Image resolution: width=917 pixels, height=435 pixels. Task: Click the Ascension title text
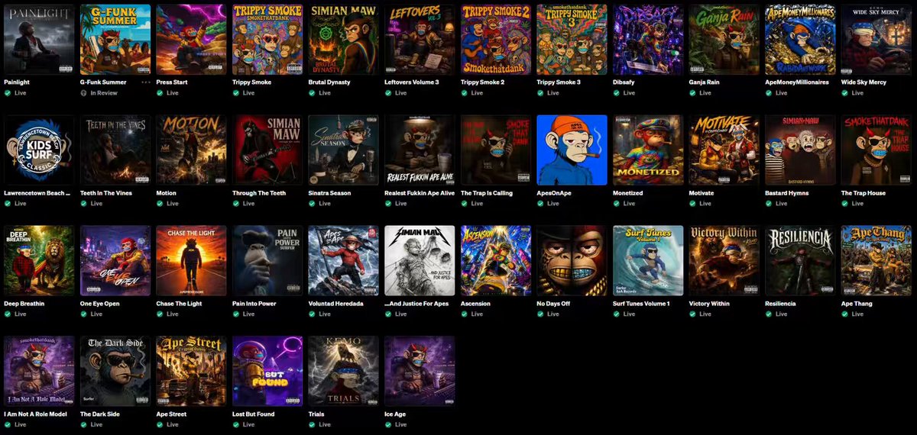click(475, 303)
